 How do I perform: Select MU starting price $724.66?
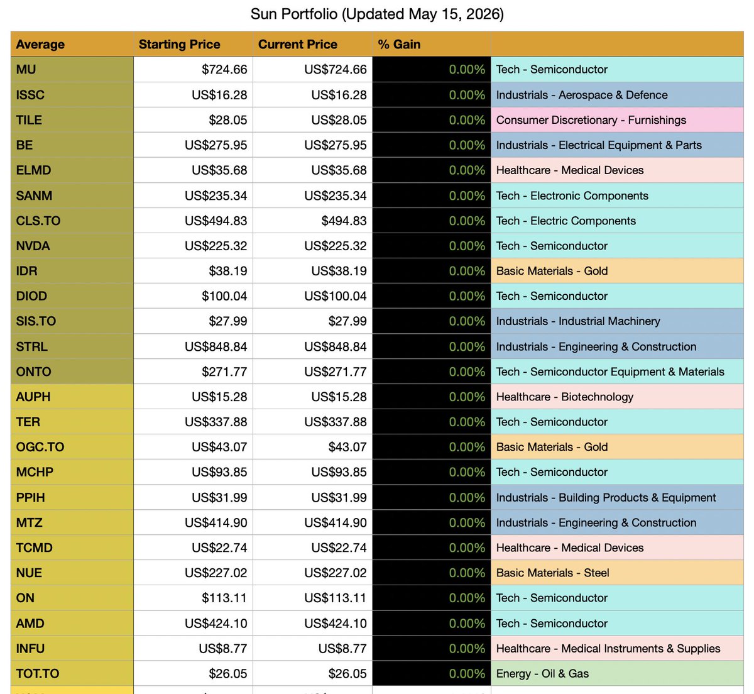click(x=193, y=69)
